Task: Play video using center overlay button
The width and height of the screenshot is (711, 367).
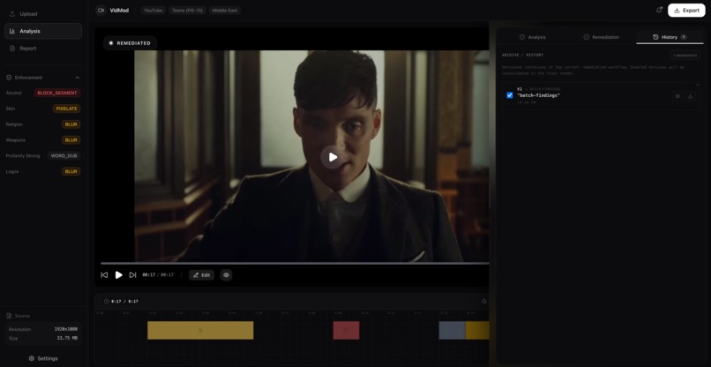Action: (333, 157)
